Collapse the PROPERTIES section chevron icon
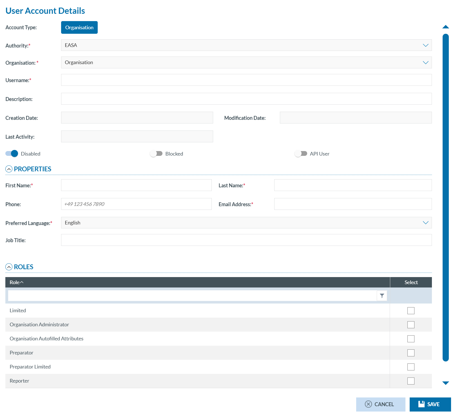This screenshot has height=418, width=455. click(x=9, y=169)
